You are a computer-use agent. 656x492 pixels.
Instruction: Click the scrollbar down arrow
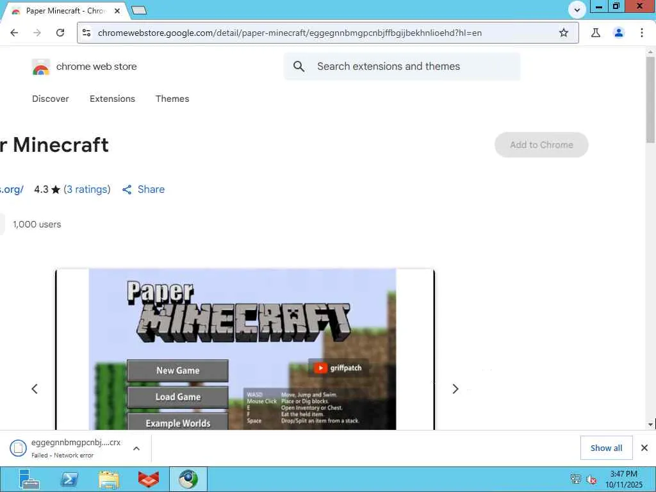coord(651,424)
